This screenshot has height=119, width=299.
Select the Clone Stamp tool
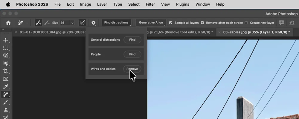tap(6, 110)
